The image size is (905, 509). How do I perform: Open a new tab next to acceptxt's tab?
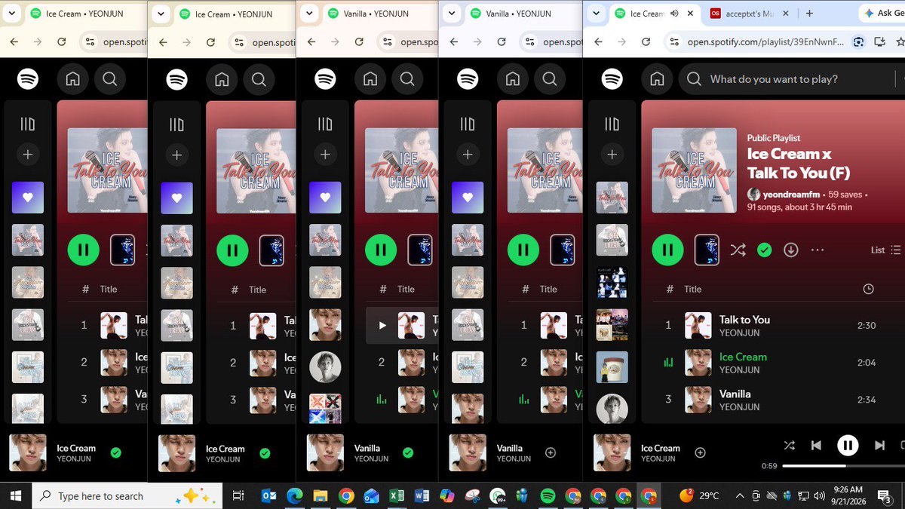(809, 14)
